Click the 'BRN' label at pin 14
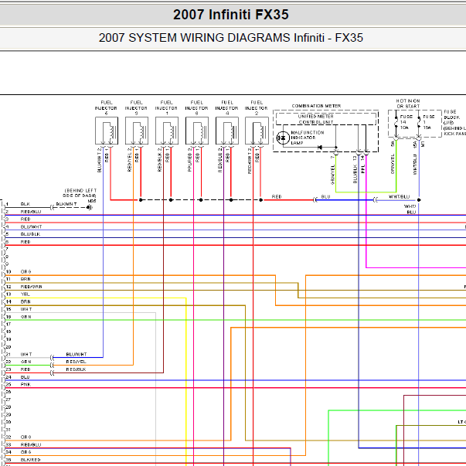This screenshot has width=466, height=466. [x=26, y=301]
